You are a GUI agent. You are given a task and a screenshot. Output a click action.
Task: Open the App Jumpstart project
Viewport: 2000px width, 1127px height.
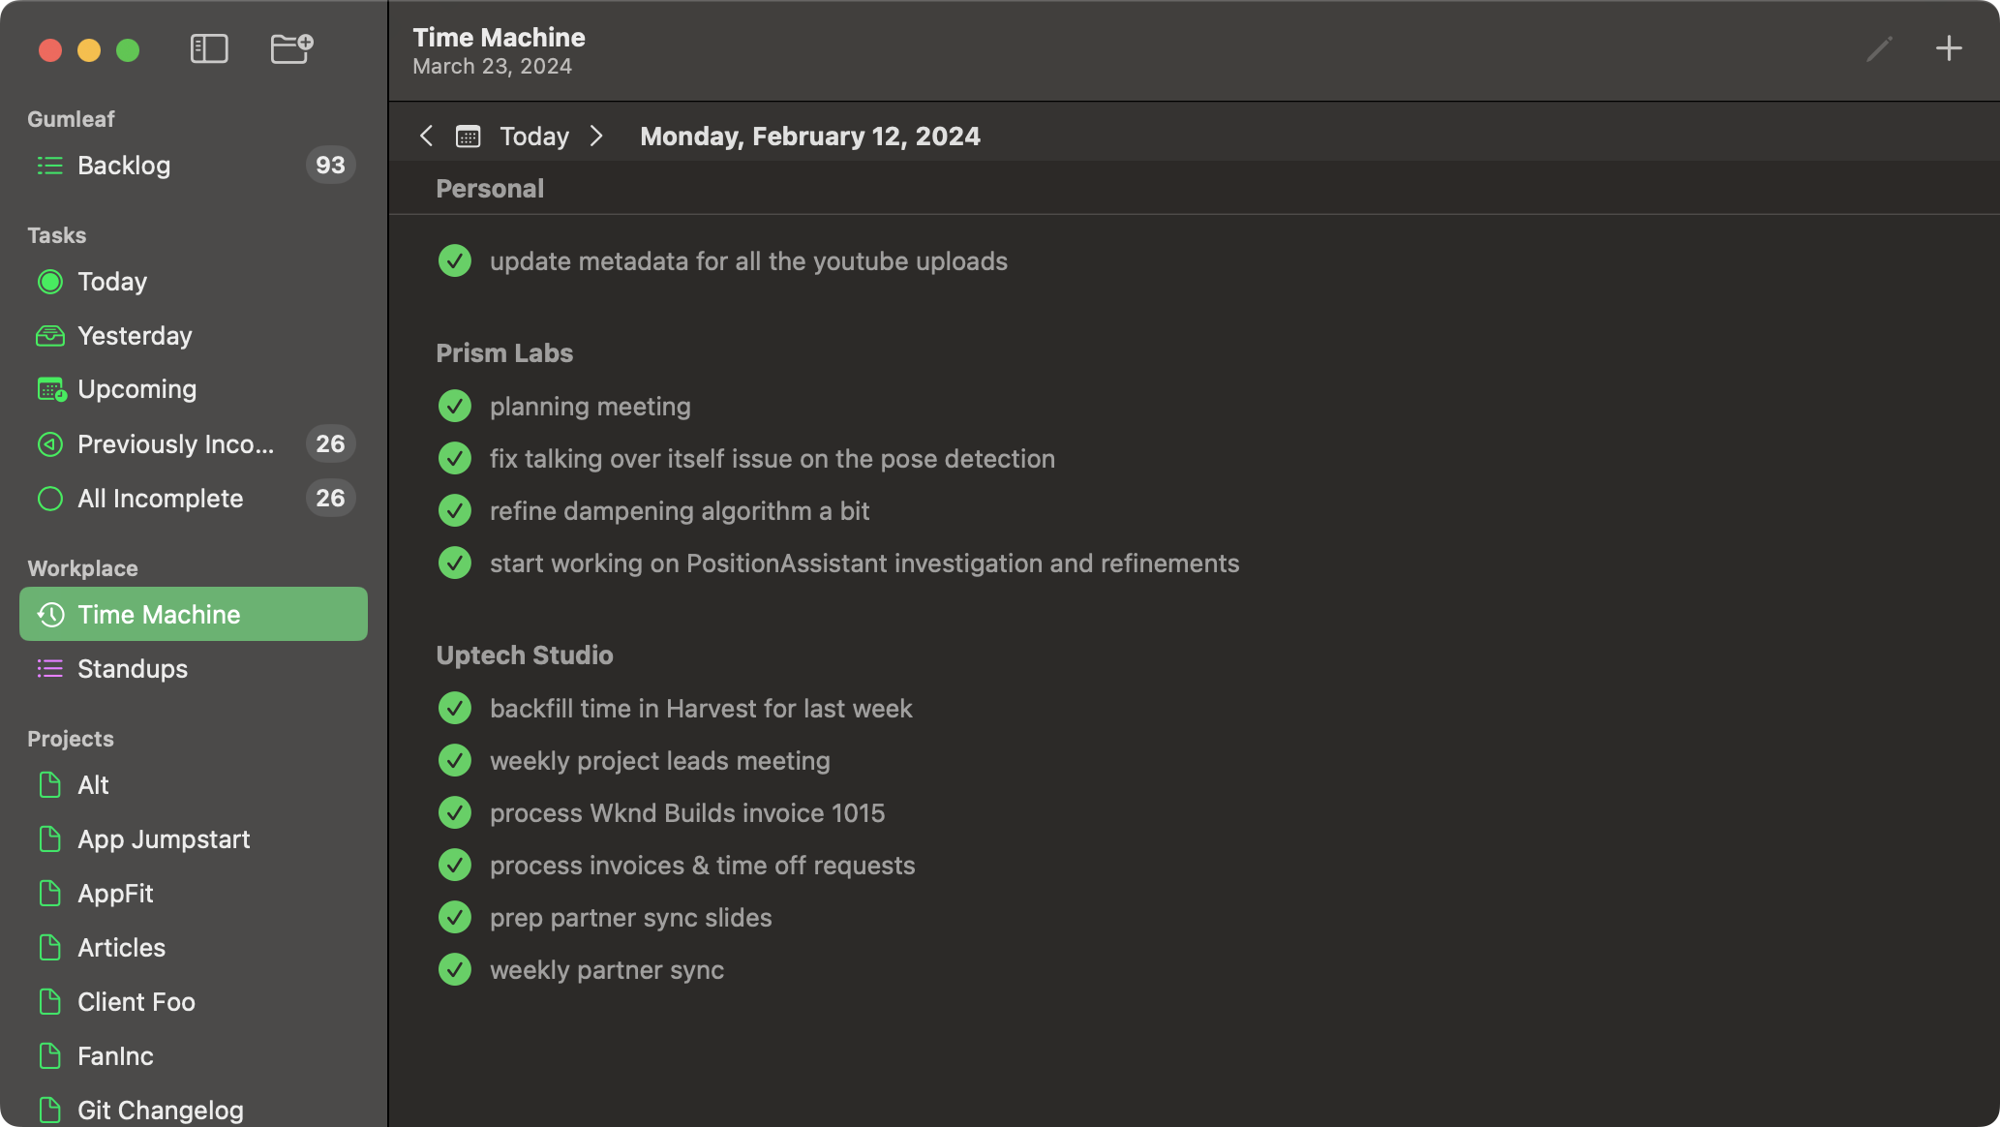click(164, 839)
